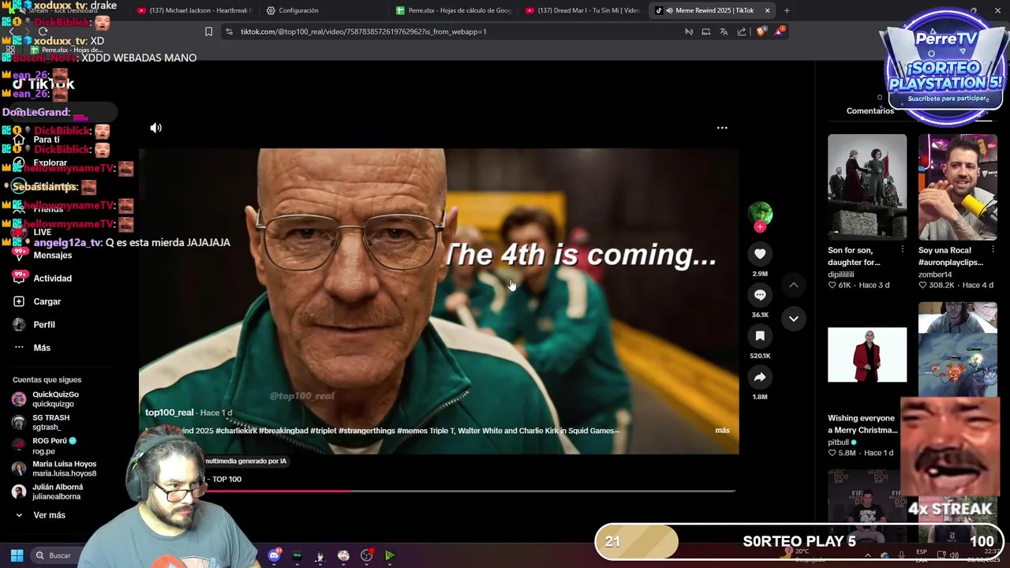Open the zomber14 author link

(935, 275)
